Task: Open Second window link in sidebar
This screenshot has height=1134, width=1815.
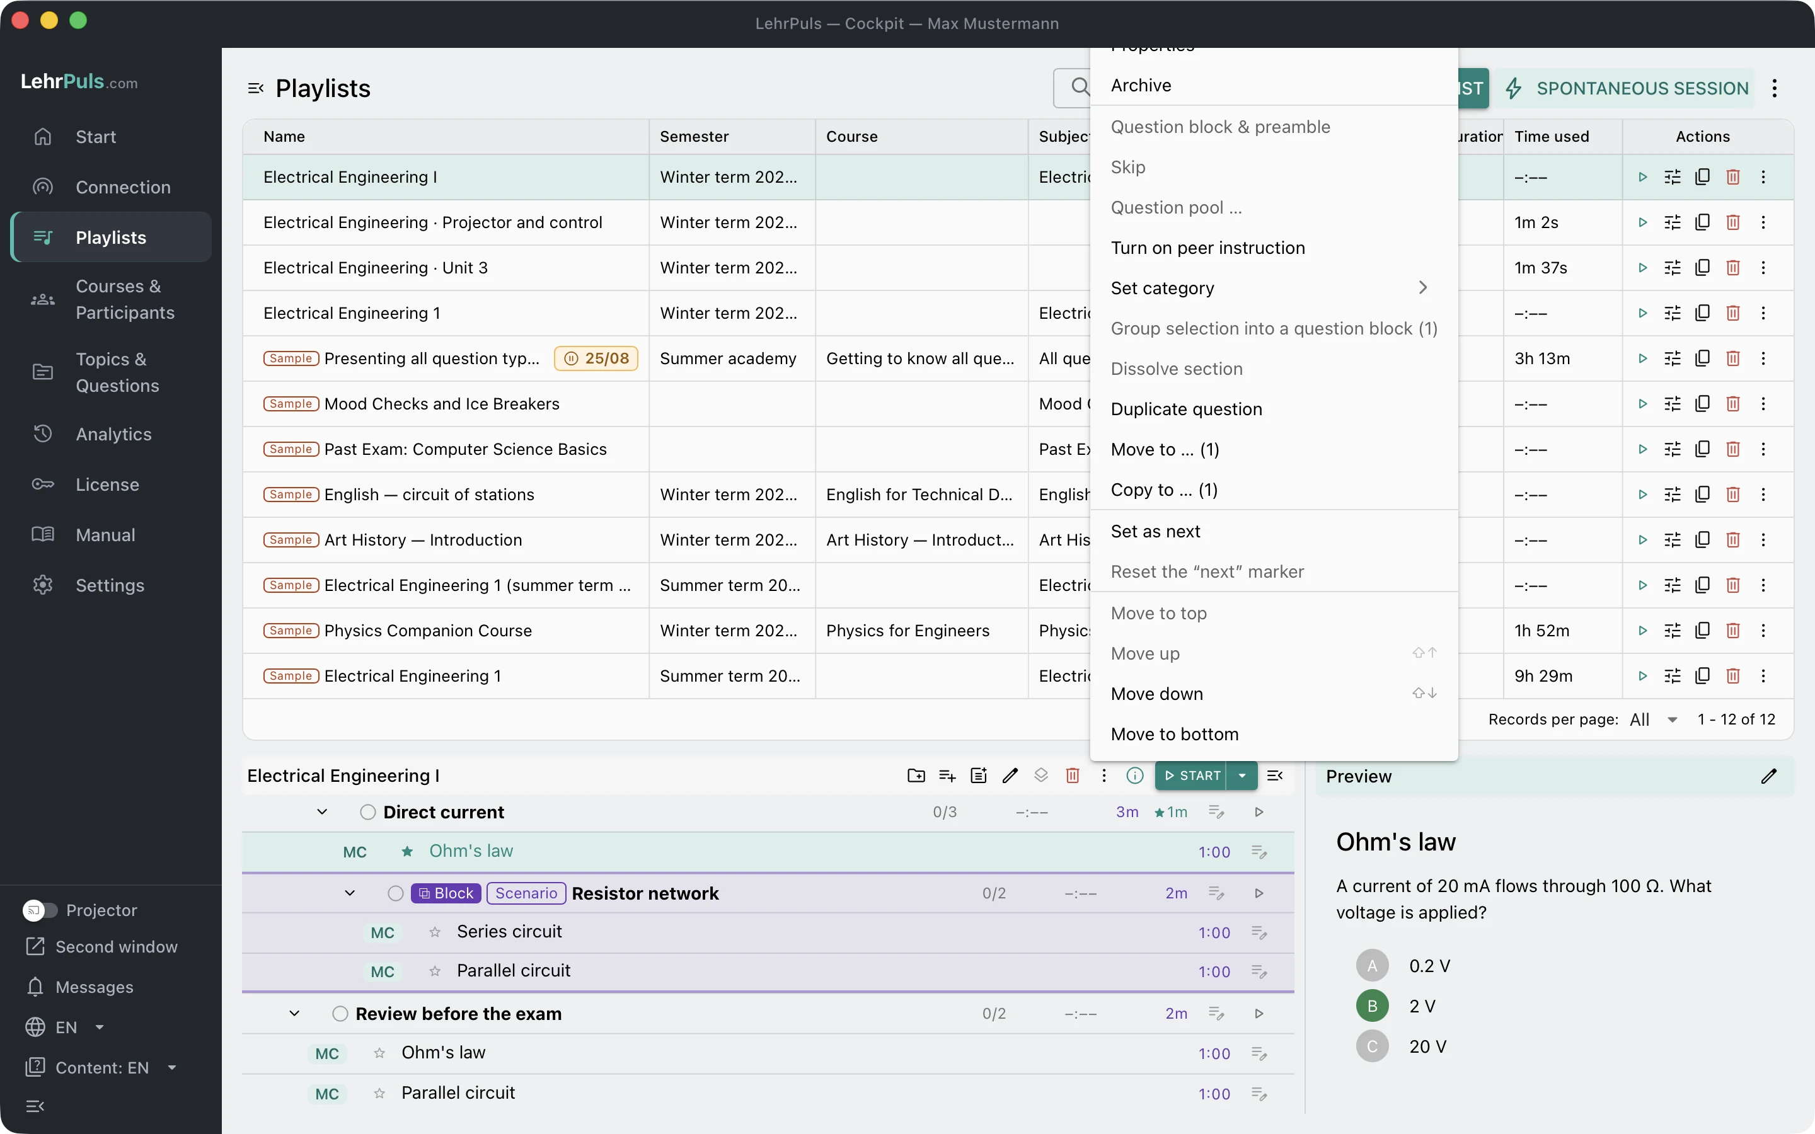Action: click(101, 946)
